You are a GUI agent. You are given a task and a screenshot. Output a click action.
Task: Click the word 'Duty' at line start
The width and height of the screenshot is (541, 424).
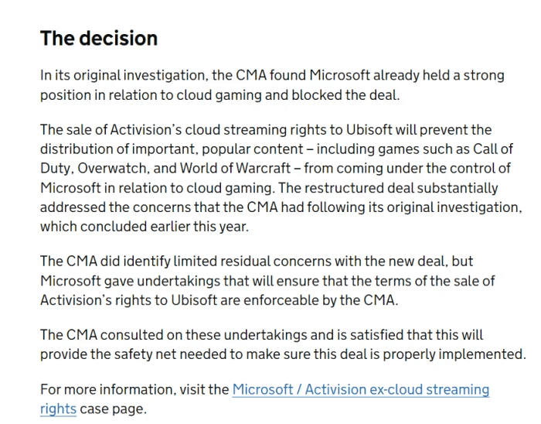(x=55, y=168)
